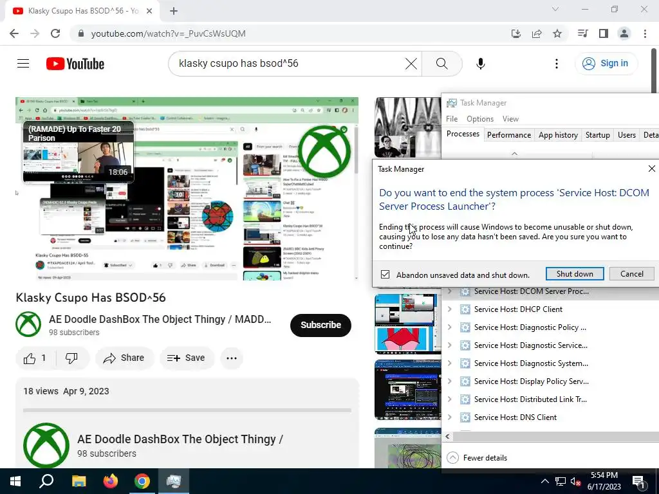Open Windows Start menu

(15, 481)
